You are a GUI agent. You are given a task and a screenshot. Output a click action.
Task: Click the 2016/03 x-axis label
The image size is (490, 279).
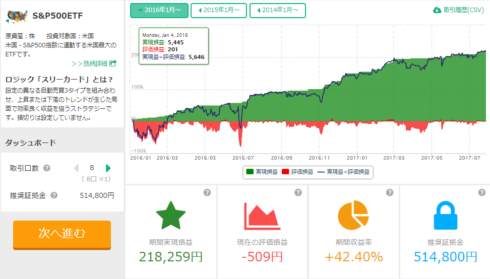coord(167,158)
